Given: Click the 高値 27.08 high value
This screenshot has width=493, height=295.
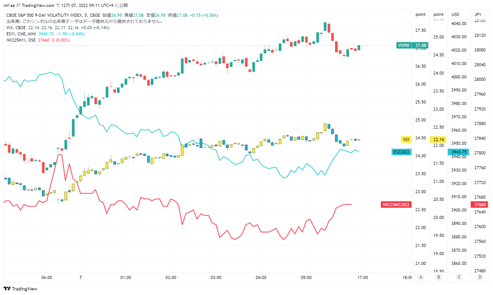Looking at the screenshot, I should [134, 15].
